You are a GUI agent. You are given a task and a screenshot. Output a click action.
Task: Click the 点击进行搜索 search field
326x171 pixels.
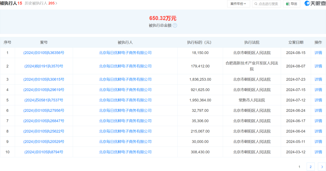tap(267, 4)
